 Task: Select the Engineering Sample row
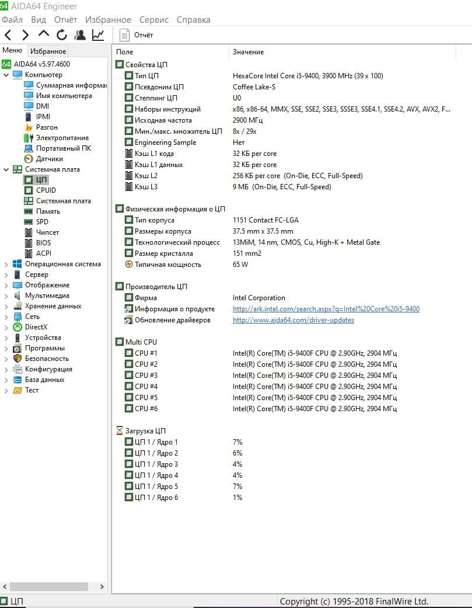[184, 143]
